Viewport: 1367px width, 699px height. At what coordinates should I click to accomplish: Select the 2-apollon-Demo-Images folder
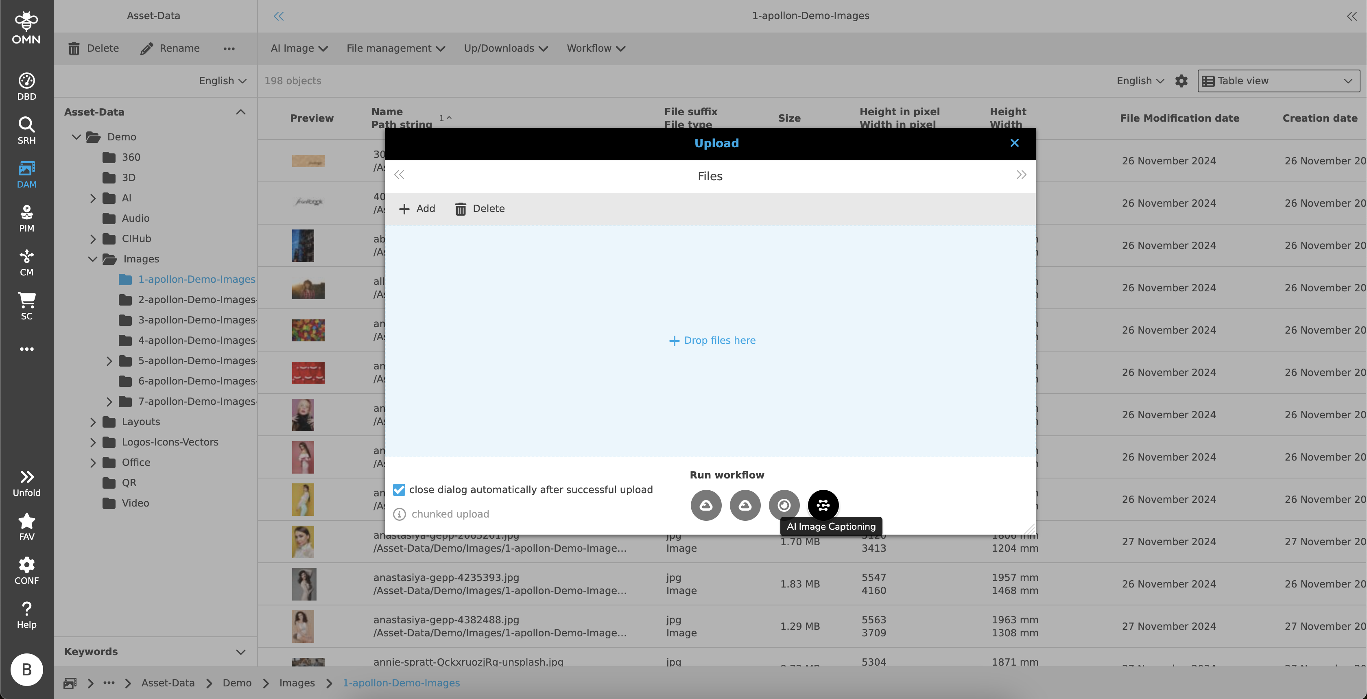(x=197, y=299)
